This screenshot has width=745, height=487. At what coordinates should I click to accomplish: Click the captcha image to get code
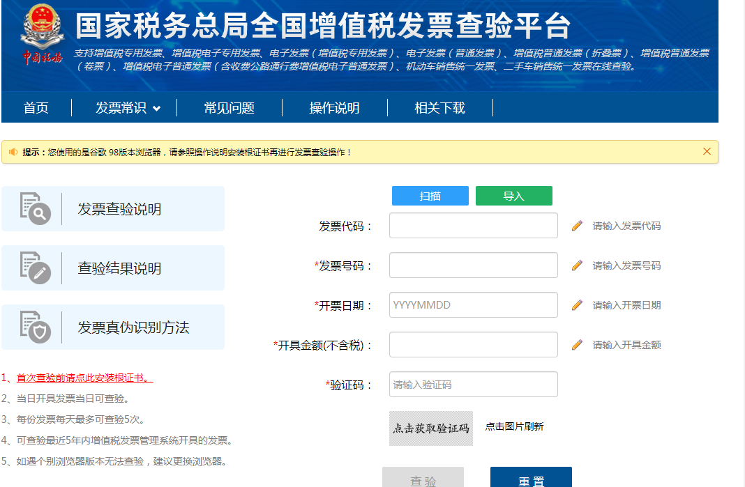pos(431,428)
